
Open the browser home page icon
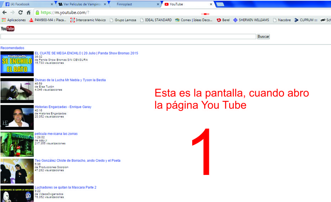[x=29, y=12]
